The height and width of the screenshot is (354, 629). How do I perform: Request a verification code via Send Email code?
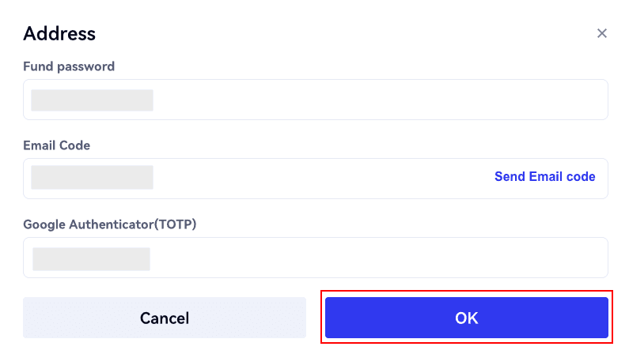[x=544, y=177]
